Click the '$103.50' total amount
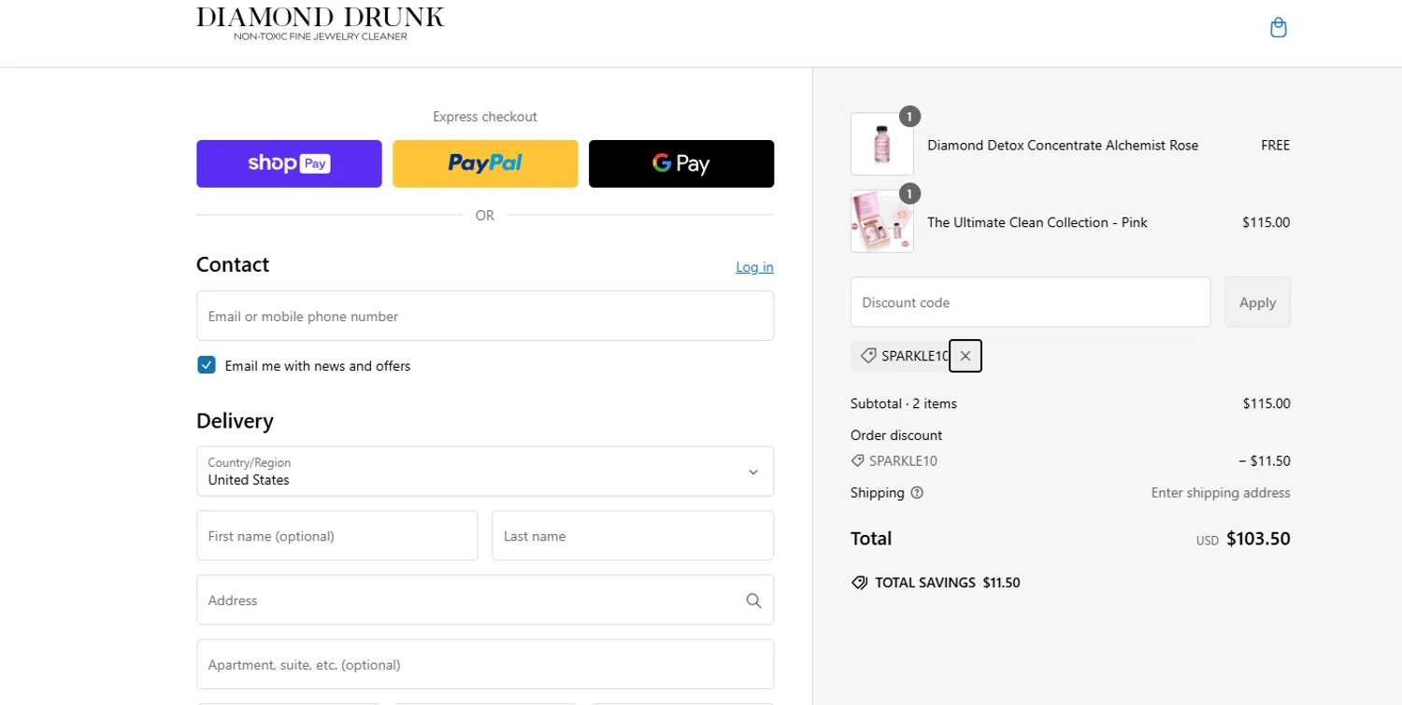The image size is (1402, 705). pyautogui.click(x=1258, y=539)
